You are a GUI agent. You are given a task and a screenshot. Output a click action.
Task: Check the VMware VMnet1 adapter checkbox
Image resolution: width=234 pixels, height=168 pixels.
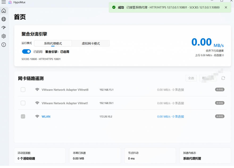pyautogui.click(x=23, y=103)
